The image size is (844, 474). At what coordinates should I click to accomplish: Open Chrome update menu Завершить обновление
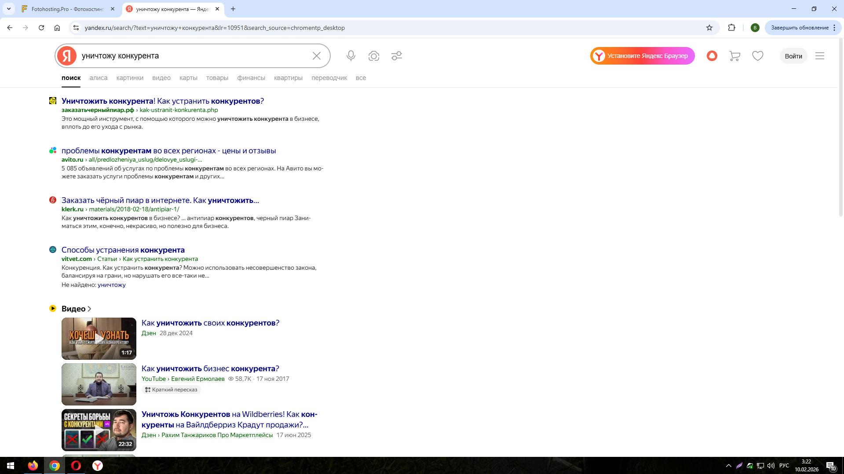click(803, 28)
